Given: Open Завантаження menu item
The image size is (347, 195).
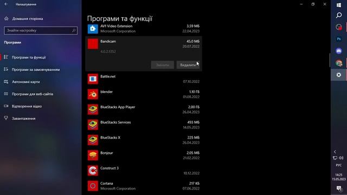Looking at the screenshot, I should click(x=23, y=118).
